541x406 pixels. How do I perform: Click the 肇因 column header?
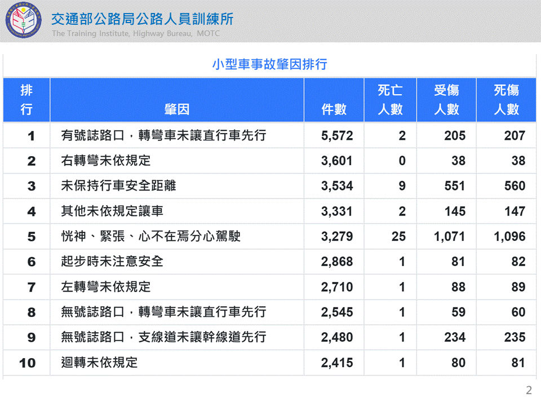pos(177,109)
